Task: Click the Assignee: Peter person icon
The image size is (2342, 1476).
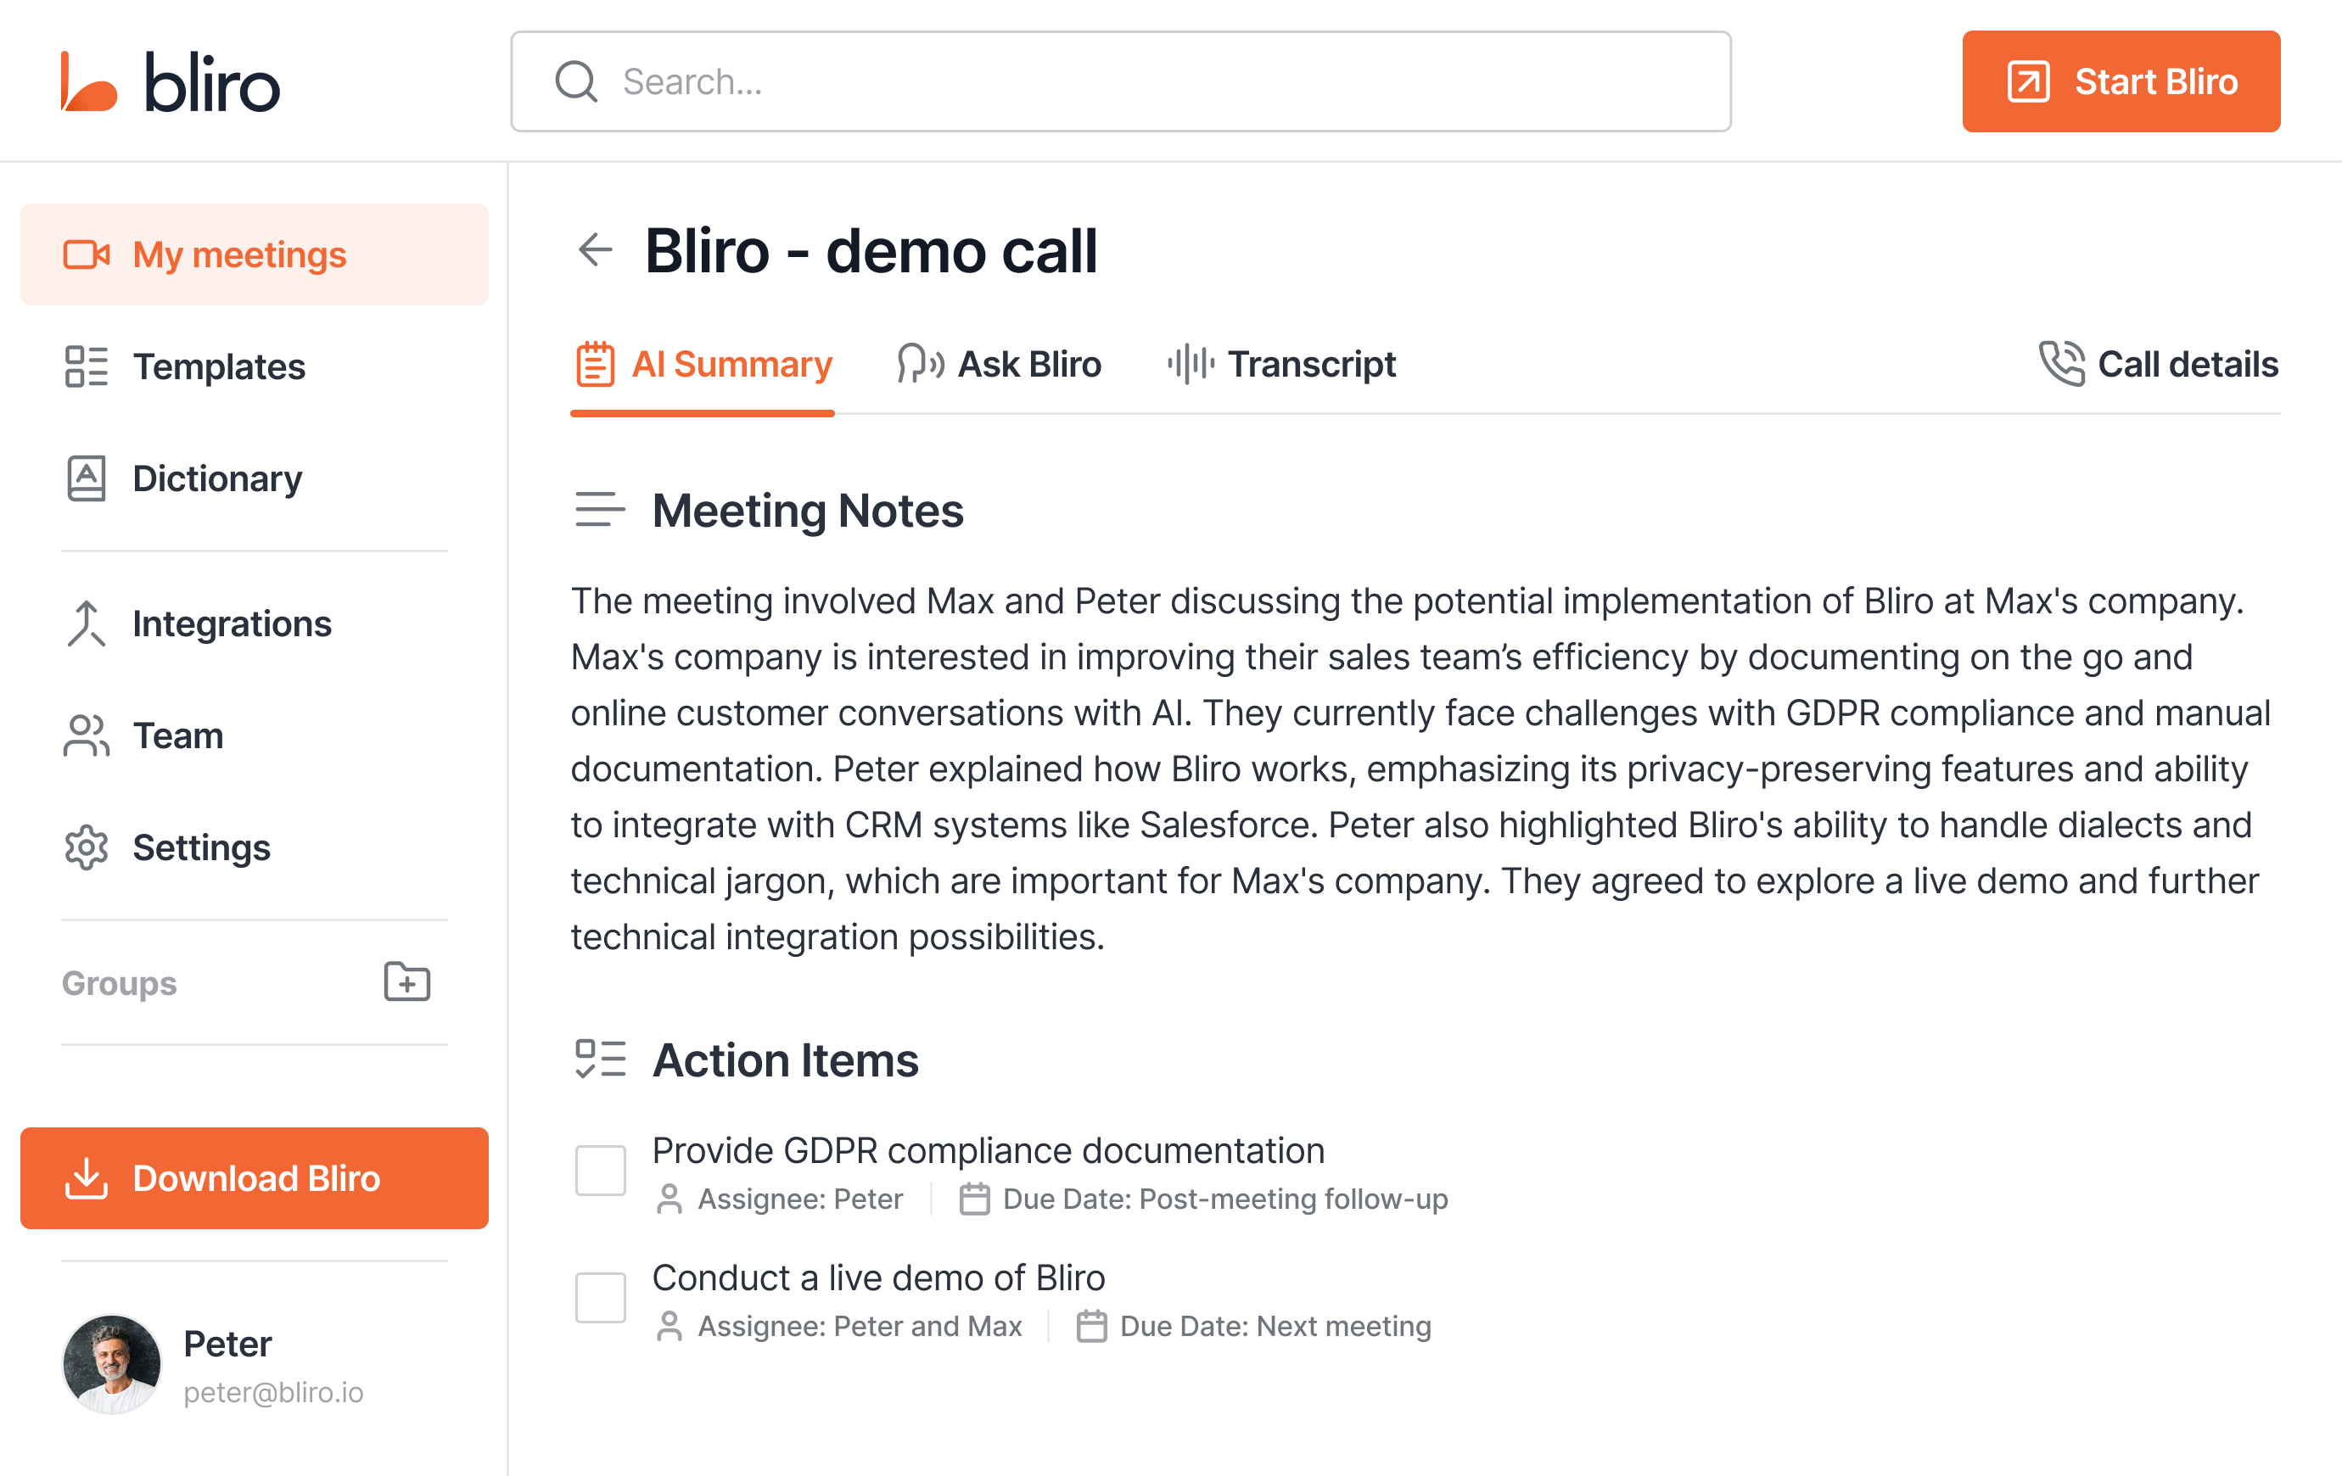Action: (668, 1199)
